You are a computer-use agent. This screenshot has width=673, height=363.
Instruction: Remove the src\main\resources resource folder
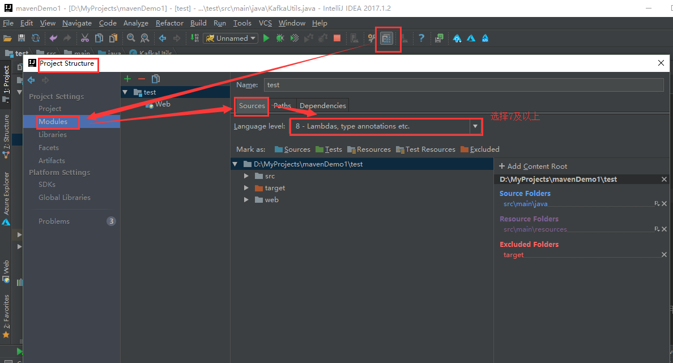(x=664, y=229)
